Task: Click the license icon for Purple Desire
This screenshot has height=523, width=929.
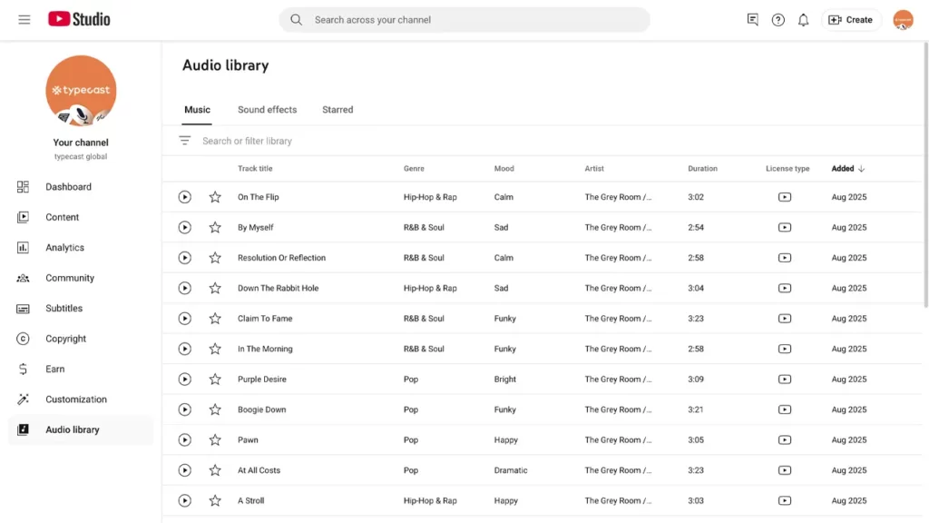Action: (x=785, y=379)
